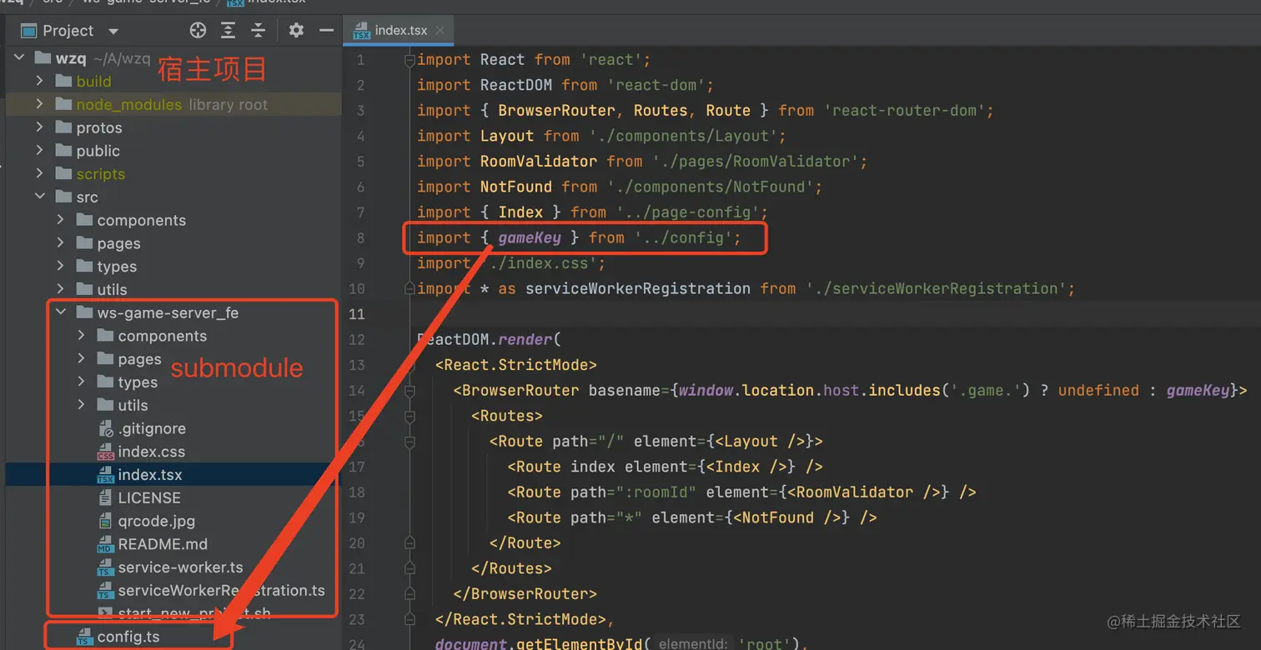Select index.css in the project tree
The width and height of the screenshot is (1261, 650).
tap(152, 452)
